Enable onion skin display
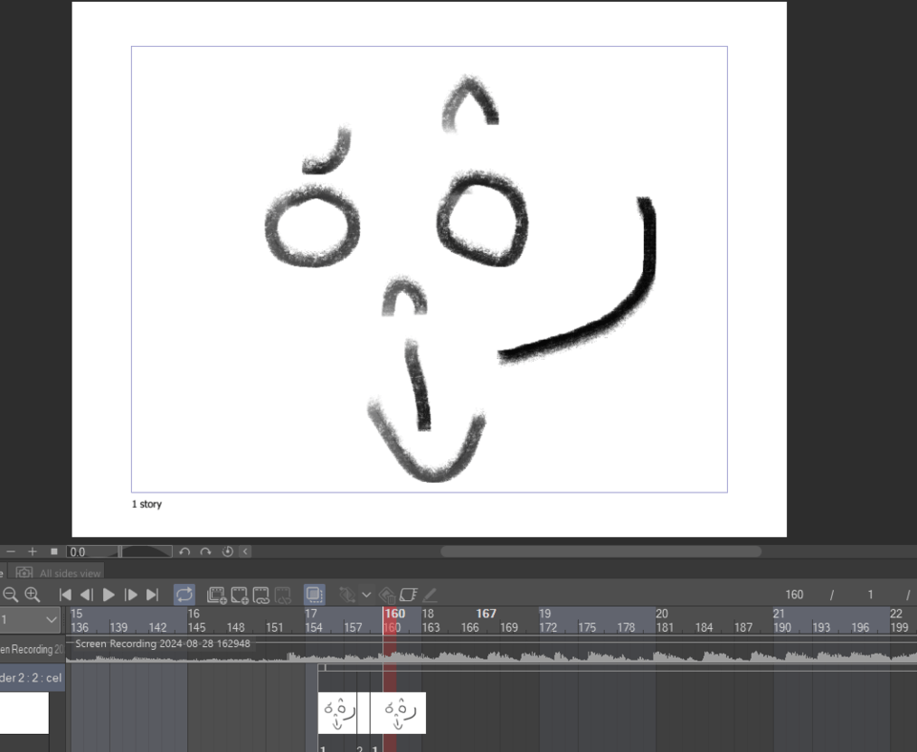The image size is (917, 752). tap(315, 594)
